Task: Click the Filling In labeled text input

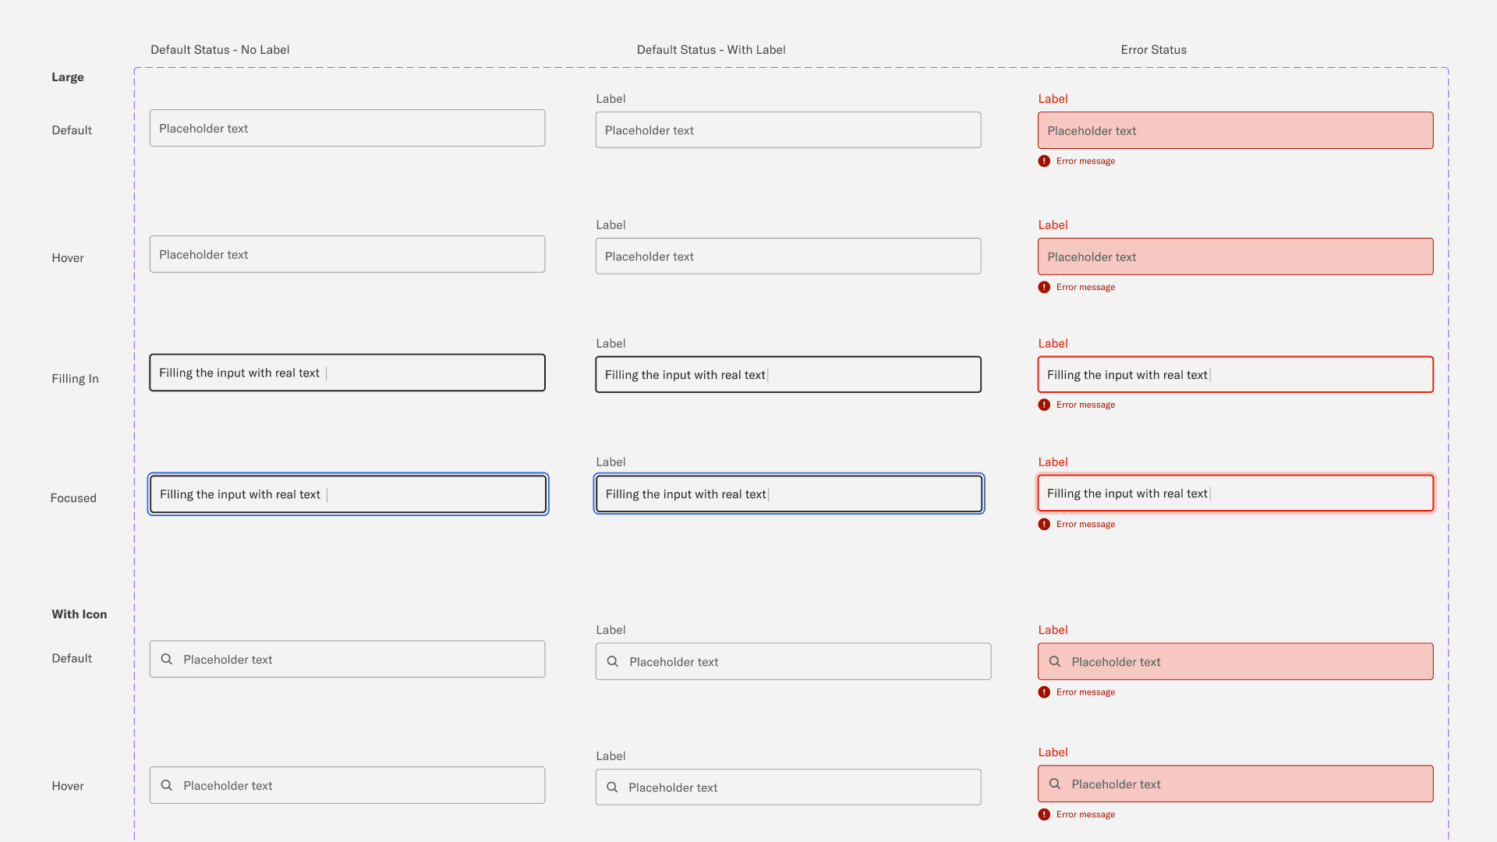Action: [787, 375]
